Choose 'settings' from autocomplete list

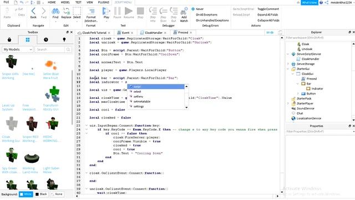coord(156,106)
